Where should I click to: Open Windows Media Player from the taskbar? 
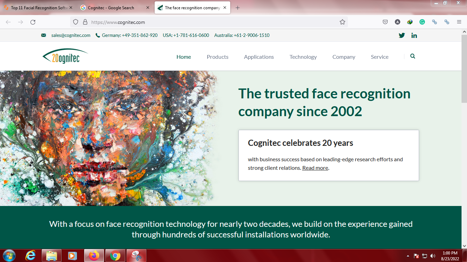73,255
